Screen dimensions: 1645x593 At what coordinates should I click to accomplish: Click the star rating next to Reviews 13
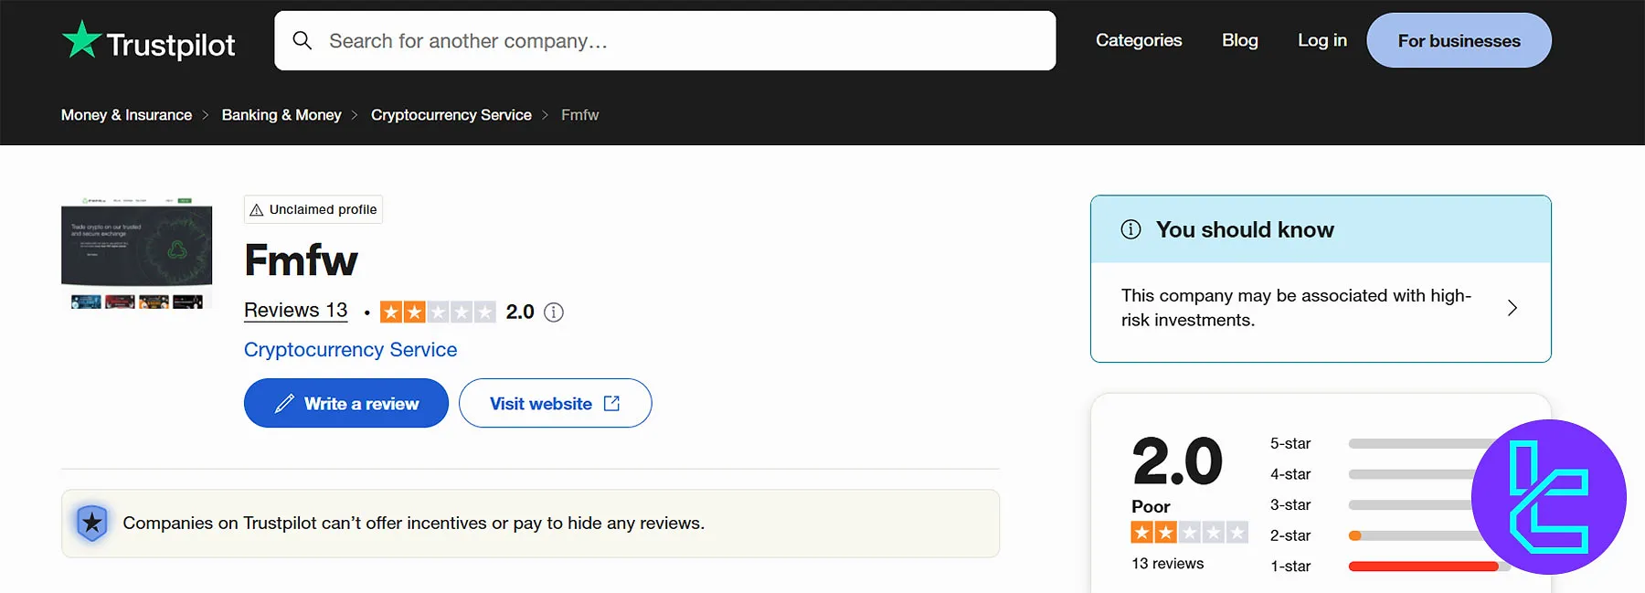pyautogui.click(x=438, y=312)
